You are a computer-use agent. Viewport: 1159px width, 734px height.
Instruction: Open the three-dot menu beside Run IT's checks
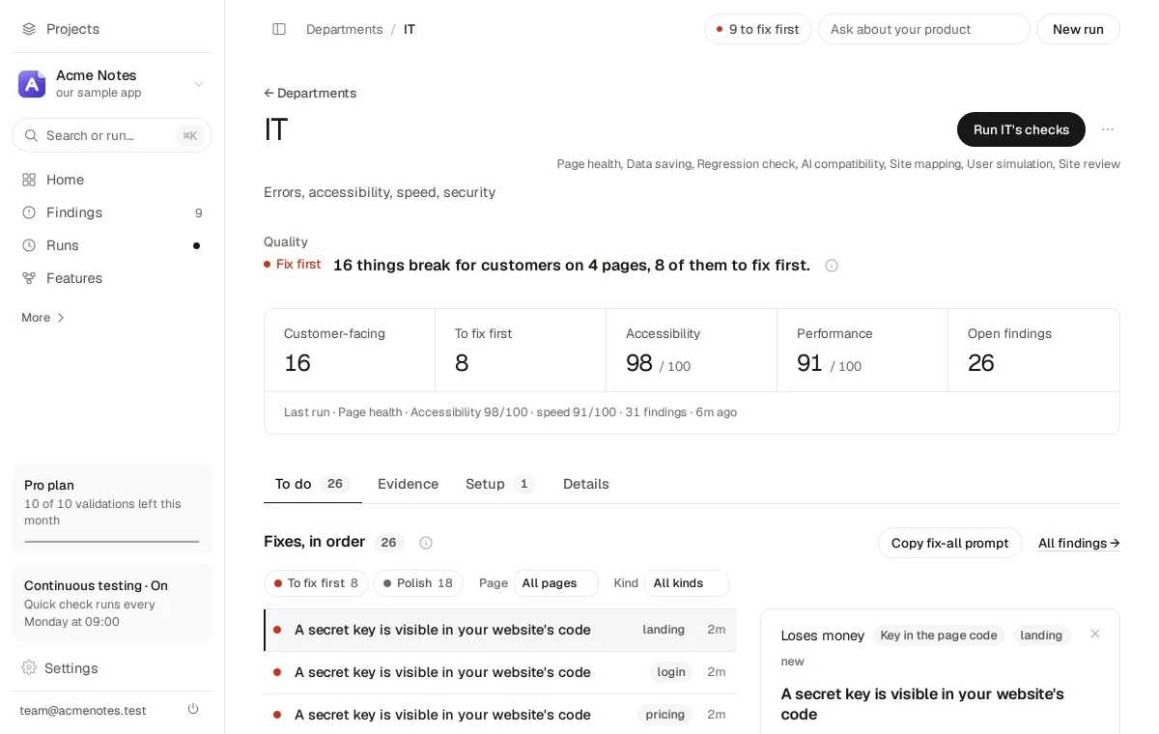(x=1108, y=129)
